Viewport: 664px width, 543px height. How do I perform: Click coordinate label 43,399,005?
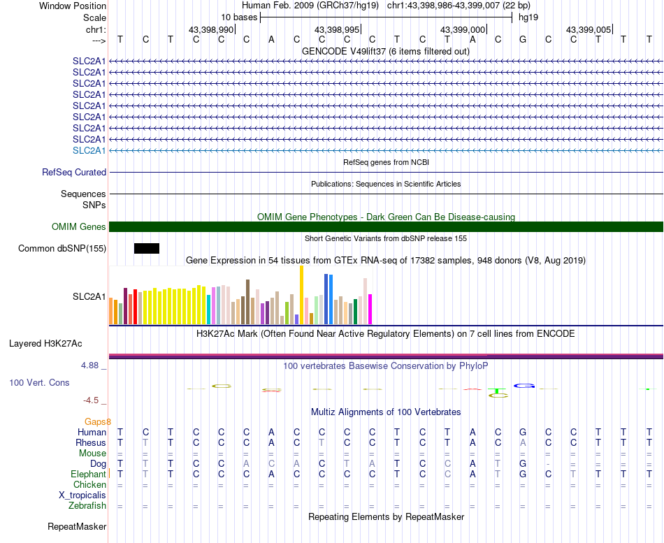[x=589, y=29]
